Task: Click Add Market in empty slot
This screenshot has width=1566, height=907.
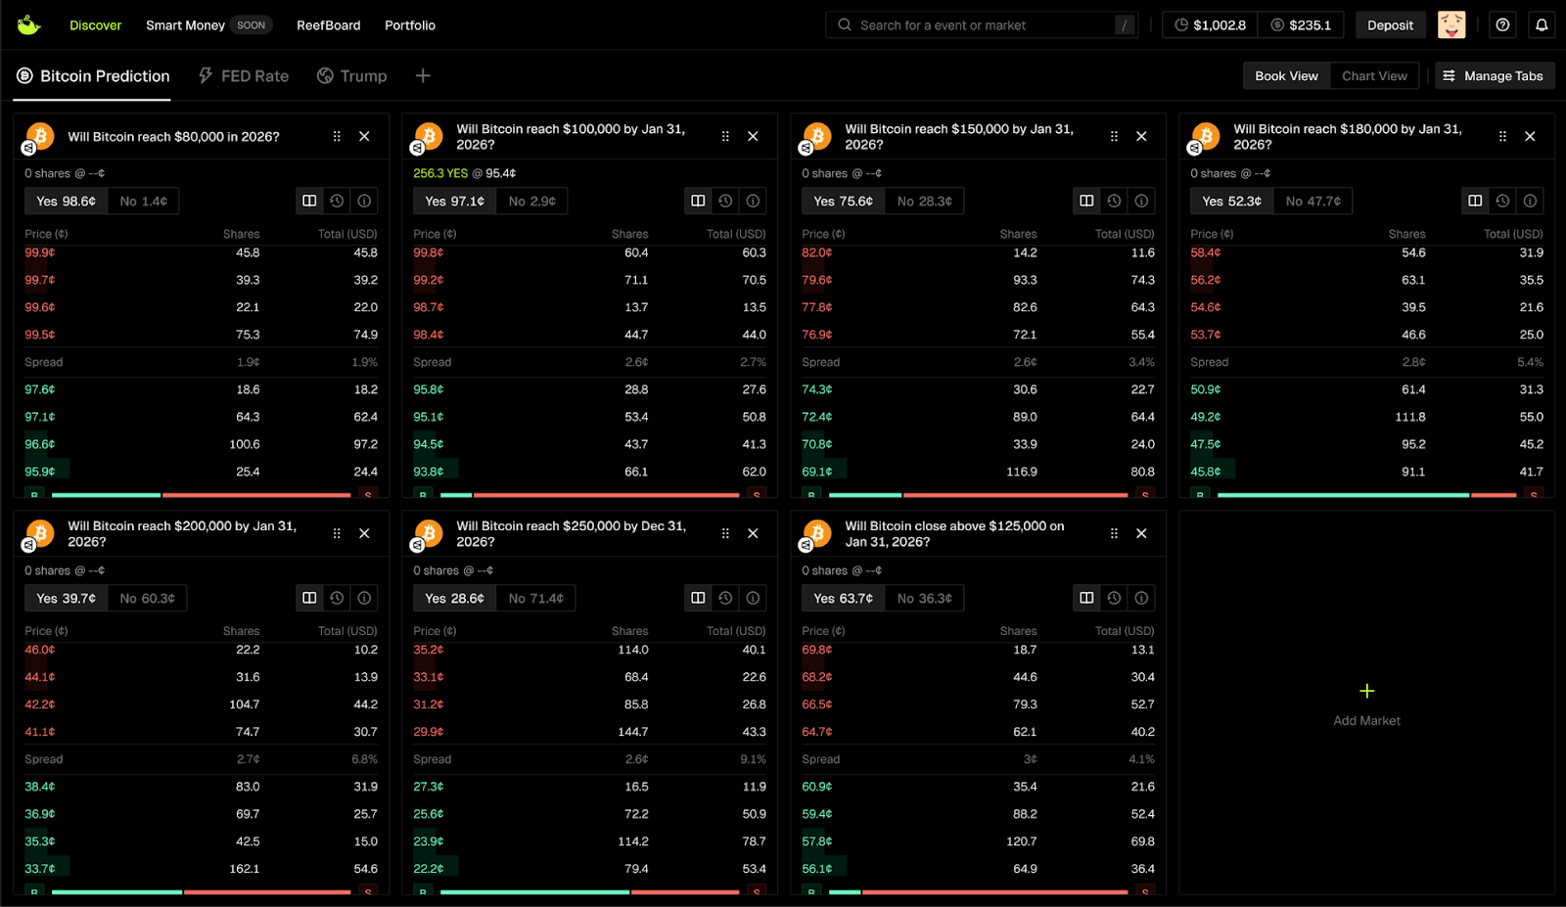Action: click(1366, 703)
